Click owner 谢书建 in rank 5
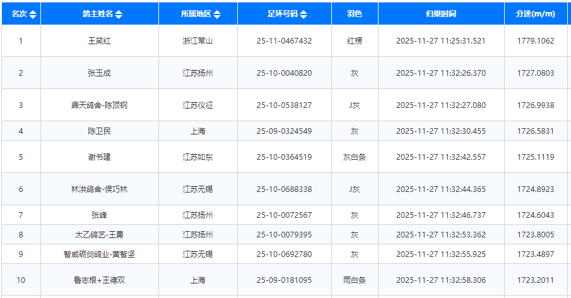The height and width of the screenshot is (298, 571). (99, 157)
